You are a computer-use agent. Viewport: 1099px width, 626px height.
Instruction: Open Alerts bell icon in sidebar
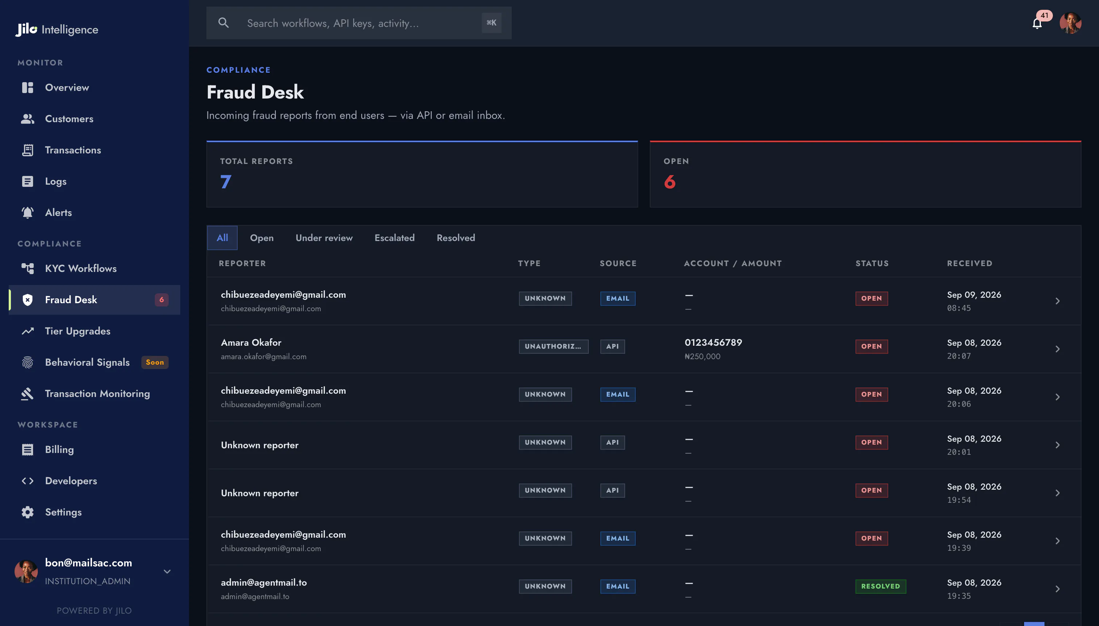[28, 212]
